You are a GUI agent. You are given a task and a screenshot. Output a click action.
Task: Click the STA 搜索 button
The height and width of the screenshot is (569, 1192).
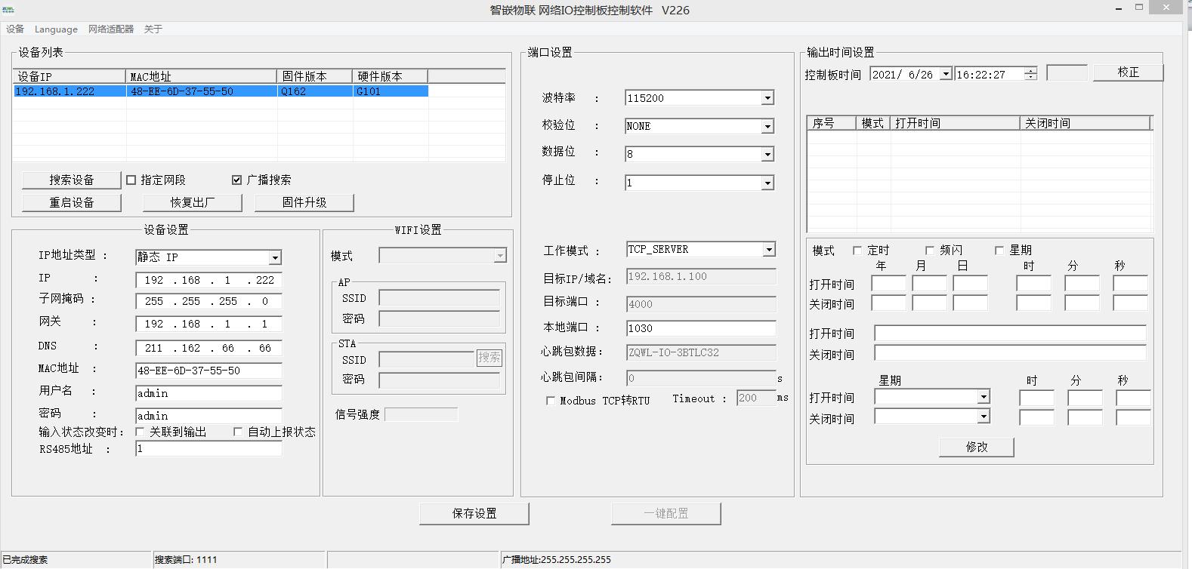pyautogui.click(x=489, y=358)
